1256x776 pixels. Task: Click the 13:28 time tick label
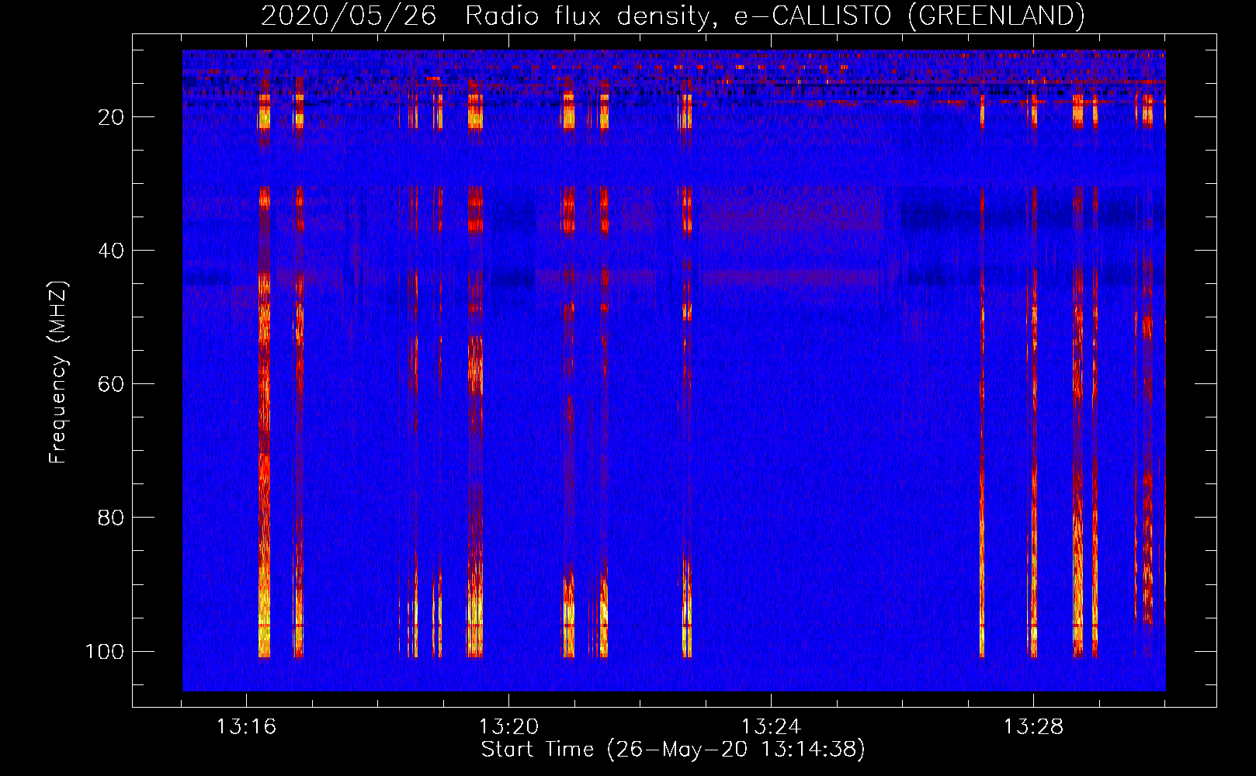(x=1033, y=727)
